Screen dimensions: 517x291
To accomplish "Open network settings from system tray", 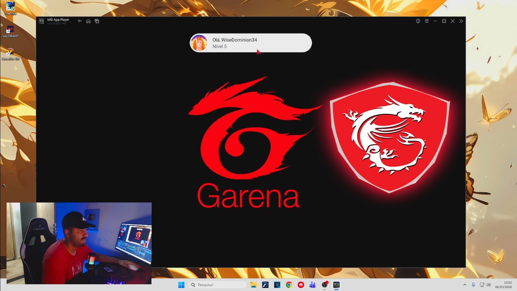I will (x=482, y=285).
